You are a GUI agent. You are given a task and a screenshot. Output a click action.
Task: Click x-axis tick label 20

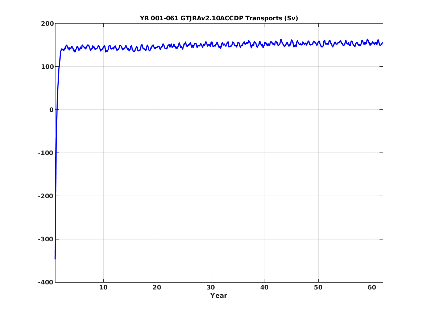157,287
